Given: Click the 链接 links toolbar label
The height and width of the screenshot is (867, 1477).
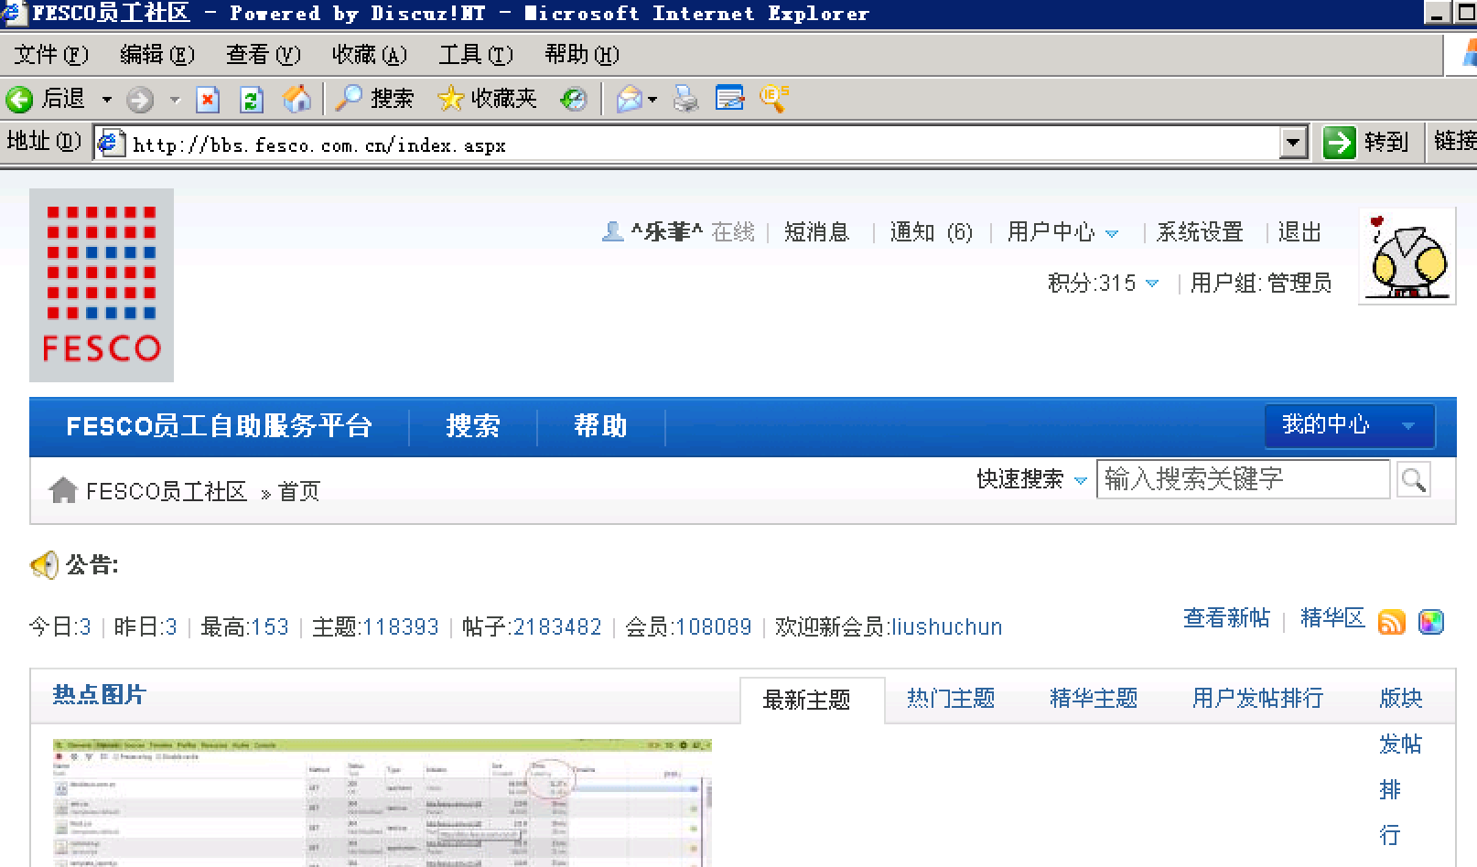Looking at the screenshot, I should pyautogui.click(x=1455, y=141).
